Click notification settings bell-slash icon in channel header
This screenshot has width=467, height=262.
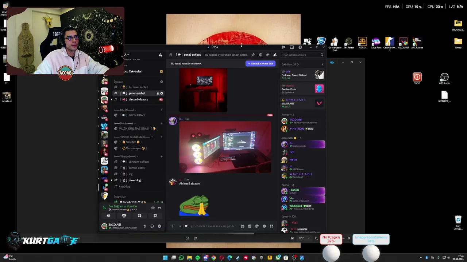pos(260,55)
